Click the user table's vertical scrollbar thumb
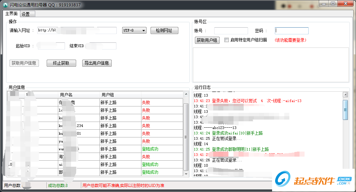This screenshot has height=192, width=356. click(186, 136)
